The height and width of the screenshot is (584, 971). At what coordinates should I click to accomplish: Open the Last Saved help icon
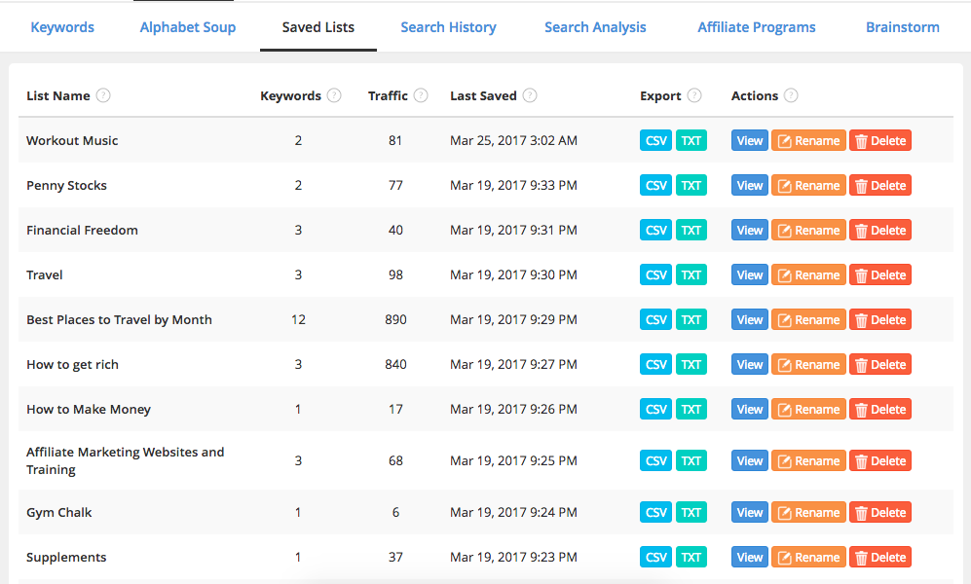[530, 95]
